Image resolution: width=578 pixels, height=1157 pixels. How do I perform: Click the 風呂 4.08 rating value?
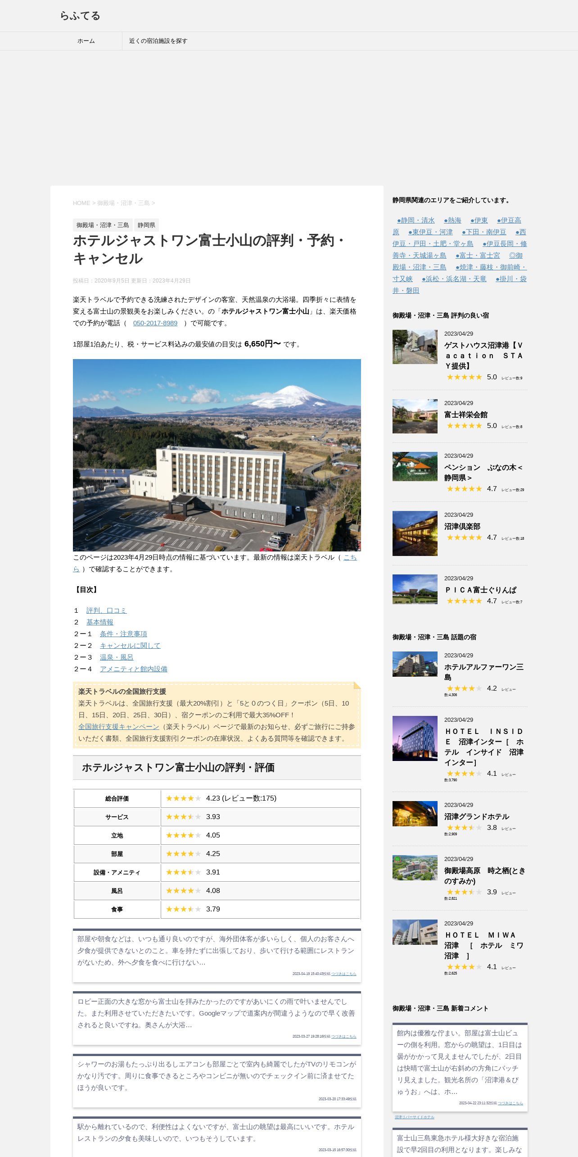click(213, 891)
